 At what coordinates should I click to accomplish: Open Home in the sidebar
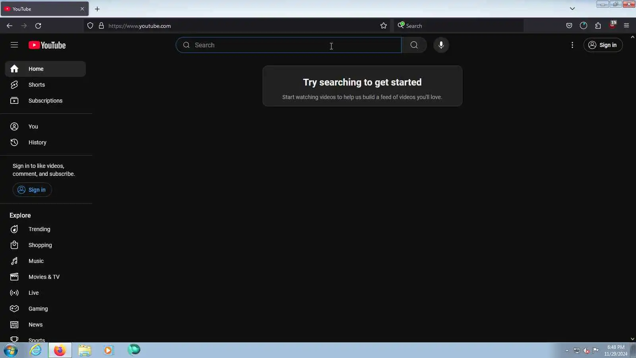tap(45, 69)
